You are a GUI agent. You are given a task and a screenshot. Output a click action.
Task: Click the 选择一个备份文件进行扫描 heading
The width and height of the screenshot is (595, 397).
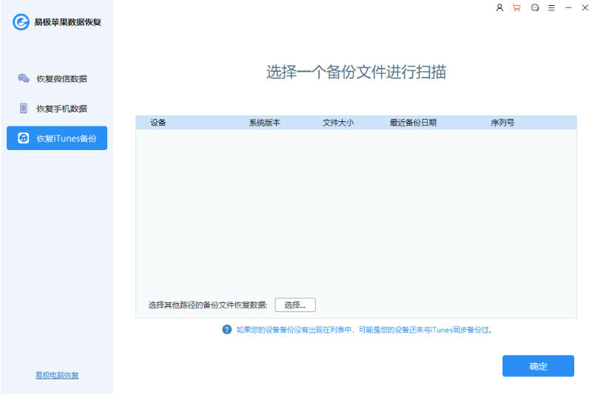click(x=356, y=72)
